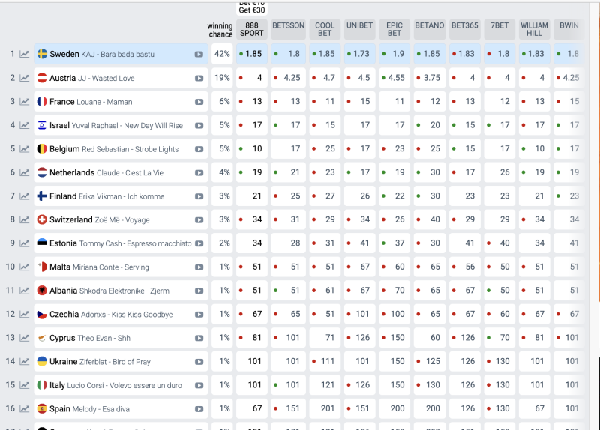This screenshot has width=600, height=430.
Task: Open the odds history chart for Sweden
Action: coord(25,54)
